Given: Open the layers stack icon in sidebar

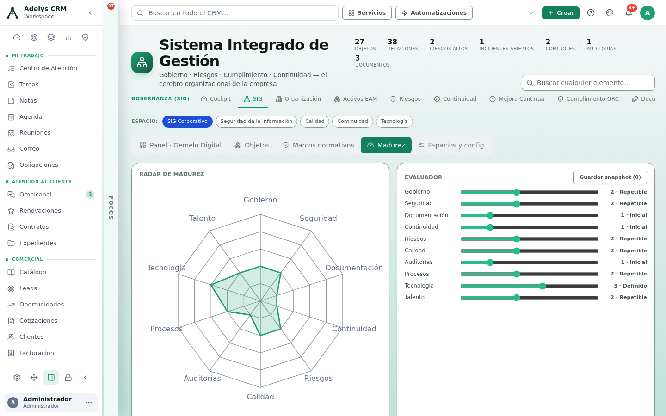Looking at the screenshot, I should pos(51,37).
